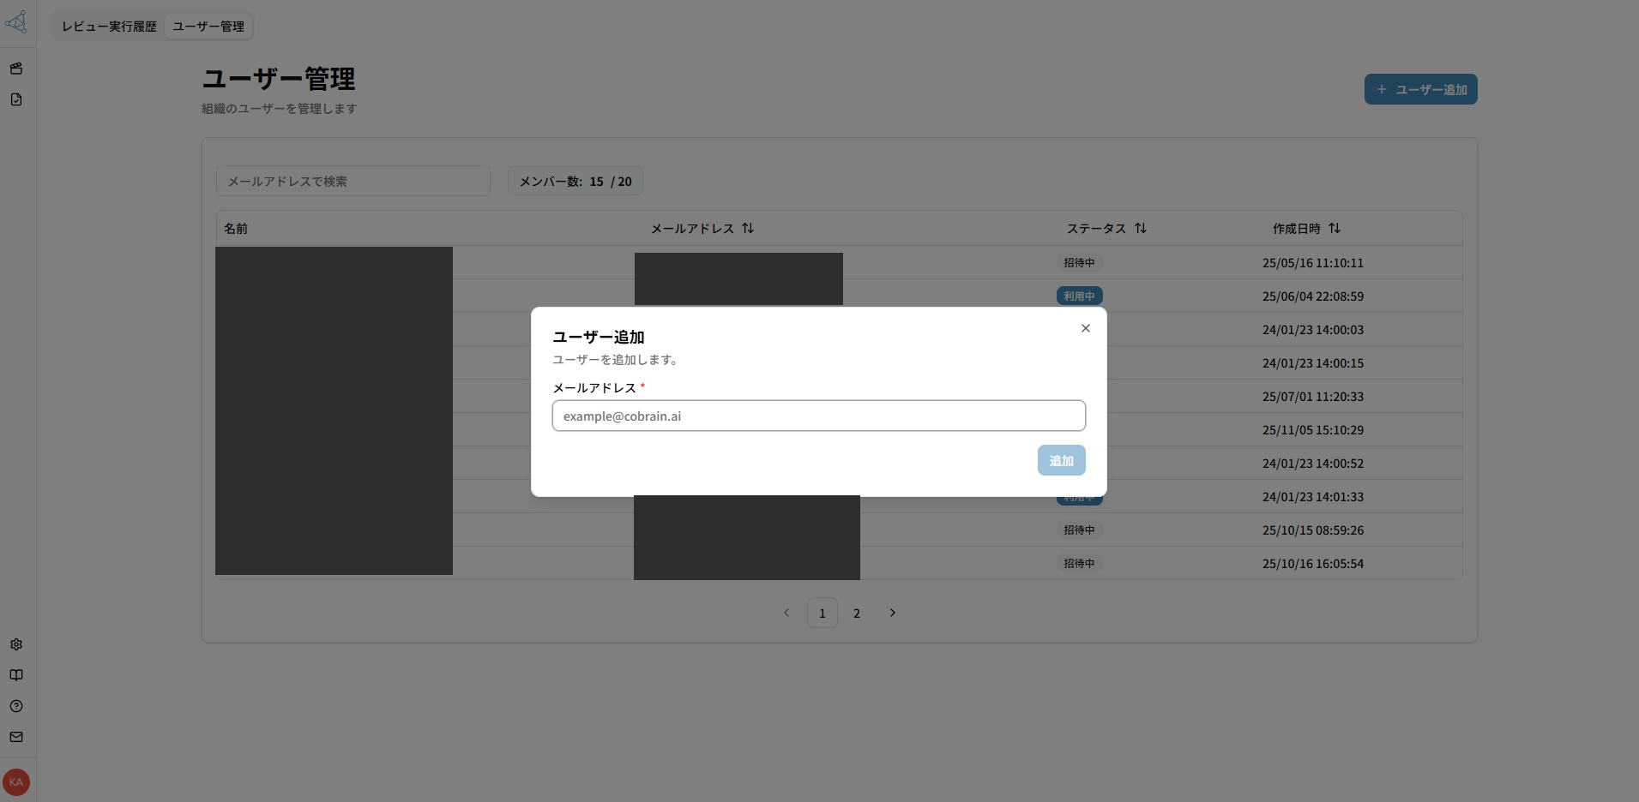
Task: Switch to the レビュー実行履歴 tab
Action: tap(109, 26)
